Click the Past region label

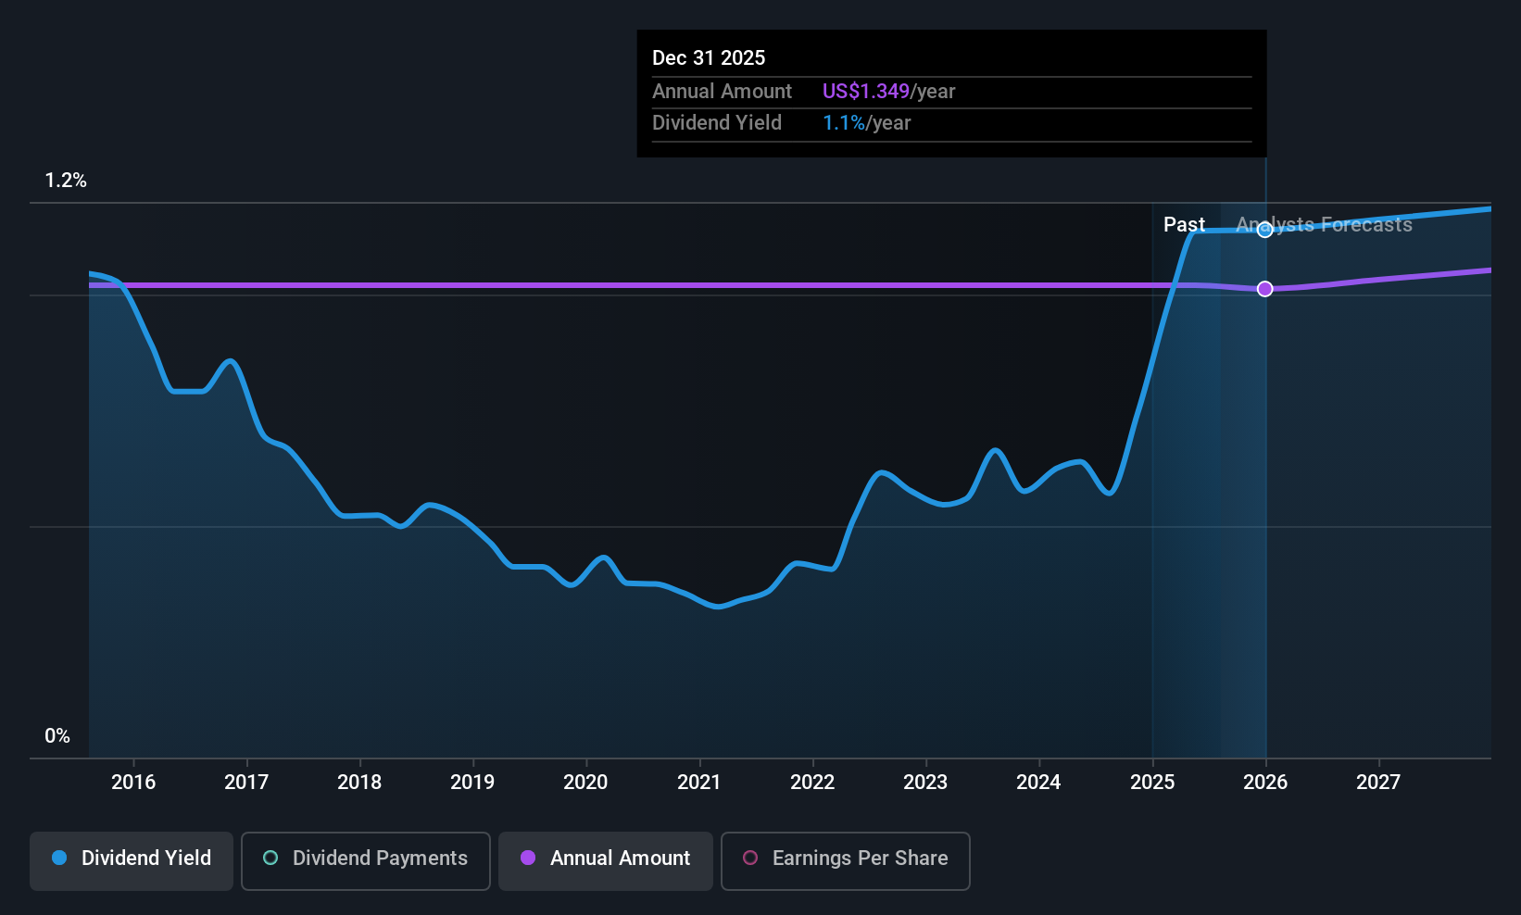point(1184,224)
